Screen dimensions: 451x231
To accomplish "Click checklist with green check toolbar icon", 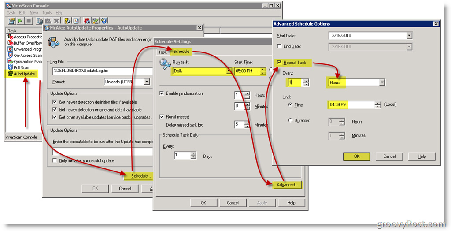I will coord(96,21).
